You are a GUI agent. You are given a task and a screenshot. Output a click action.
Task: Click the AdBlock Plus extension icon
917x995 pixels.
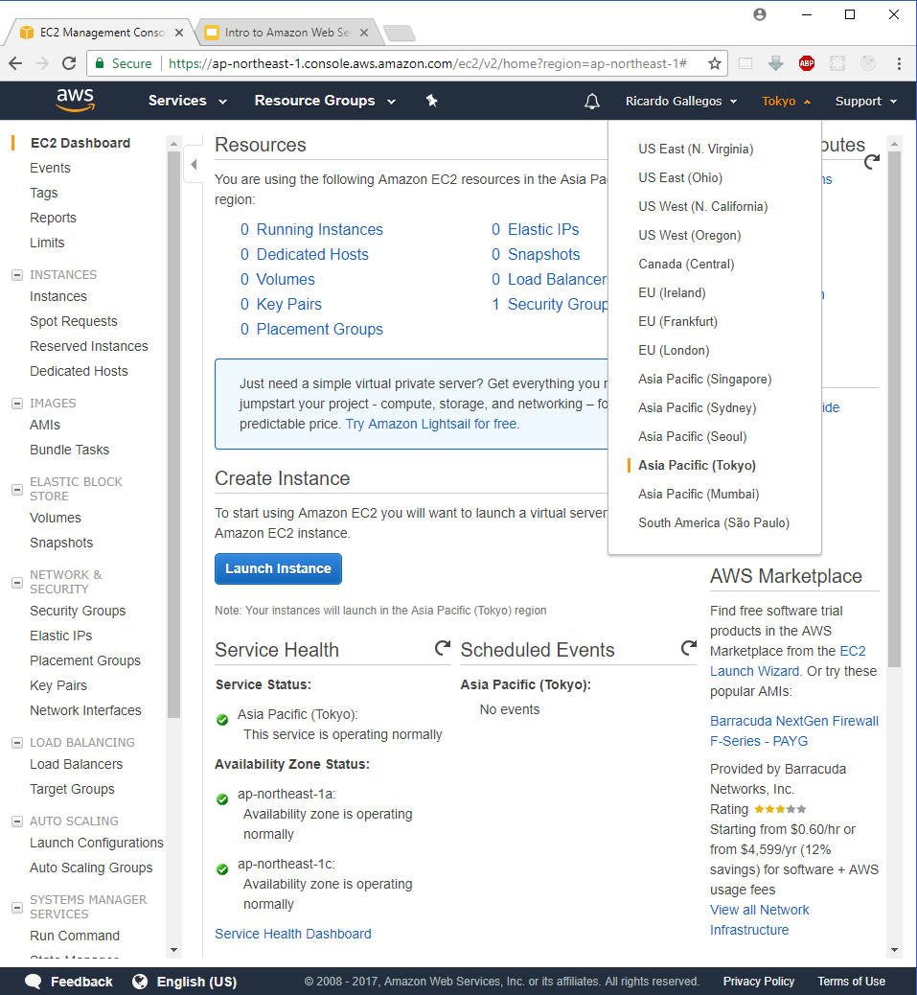(x=807, y=63)
